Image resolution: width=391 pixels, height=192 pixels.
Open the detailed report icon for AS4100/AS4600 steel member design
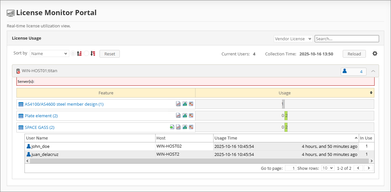point(191,104)
